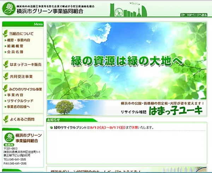The width and height of the screenshot is (212, 173).
Task: Go back via TOPページへ戻る button
Action: 194,15
